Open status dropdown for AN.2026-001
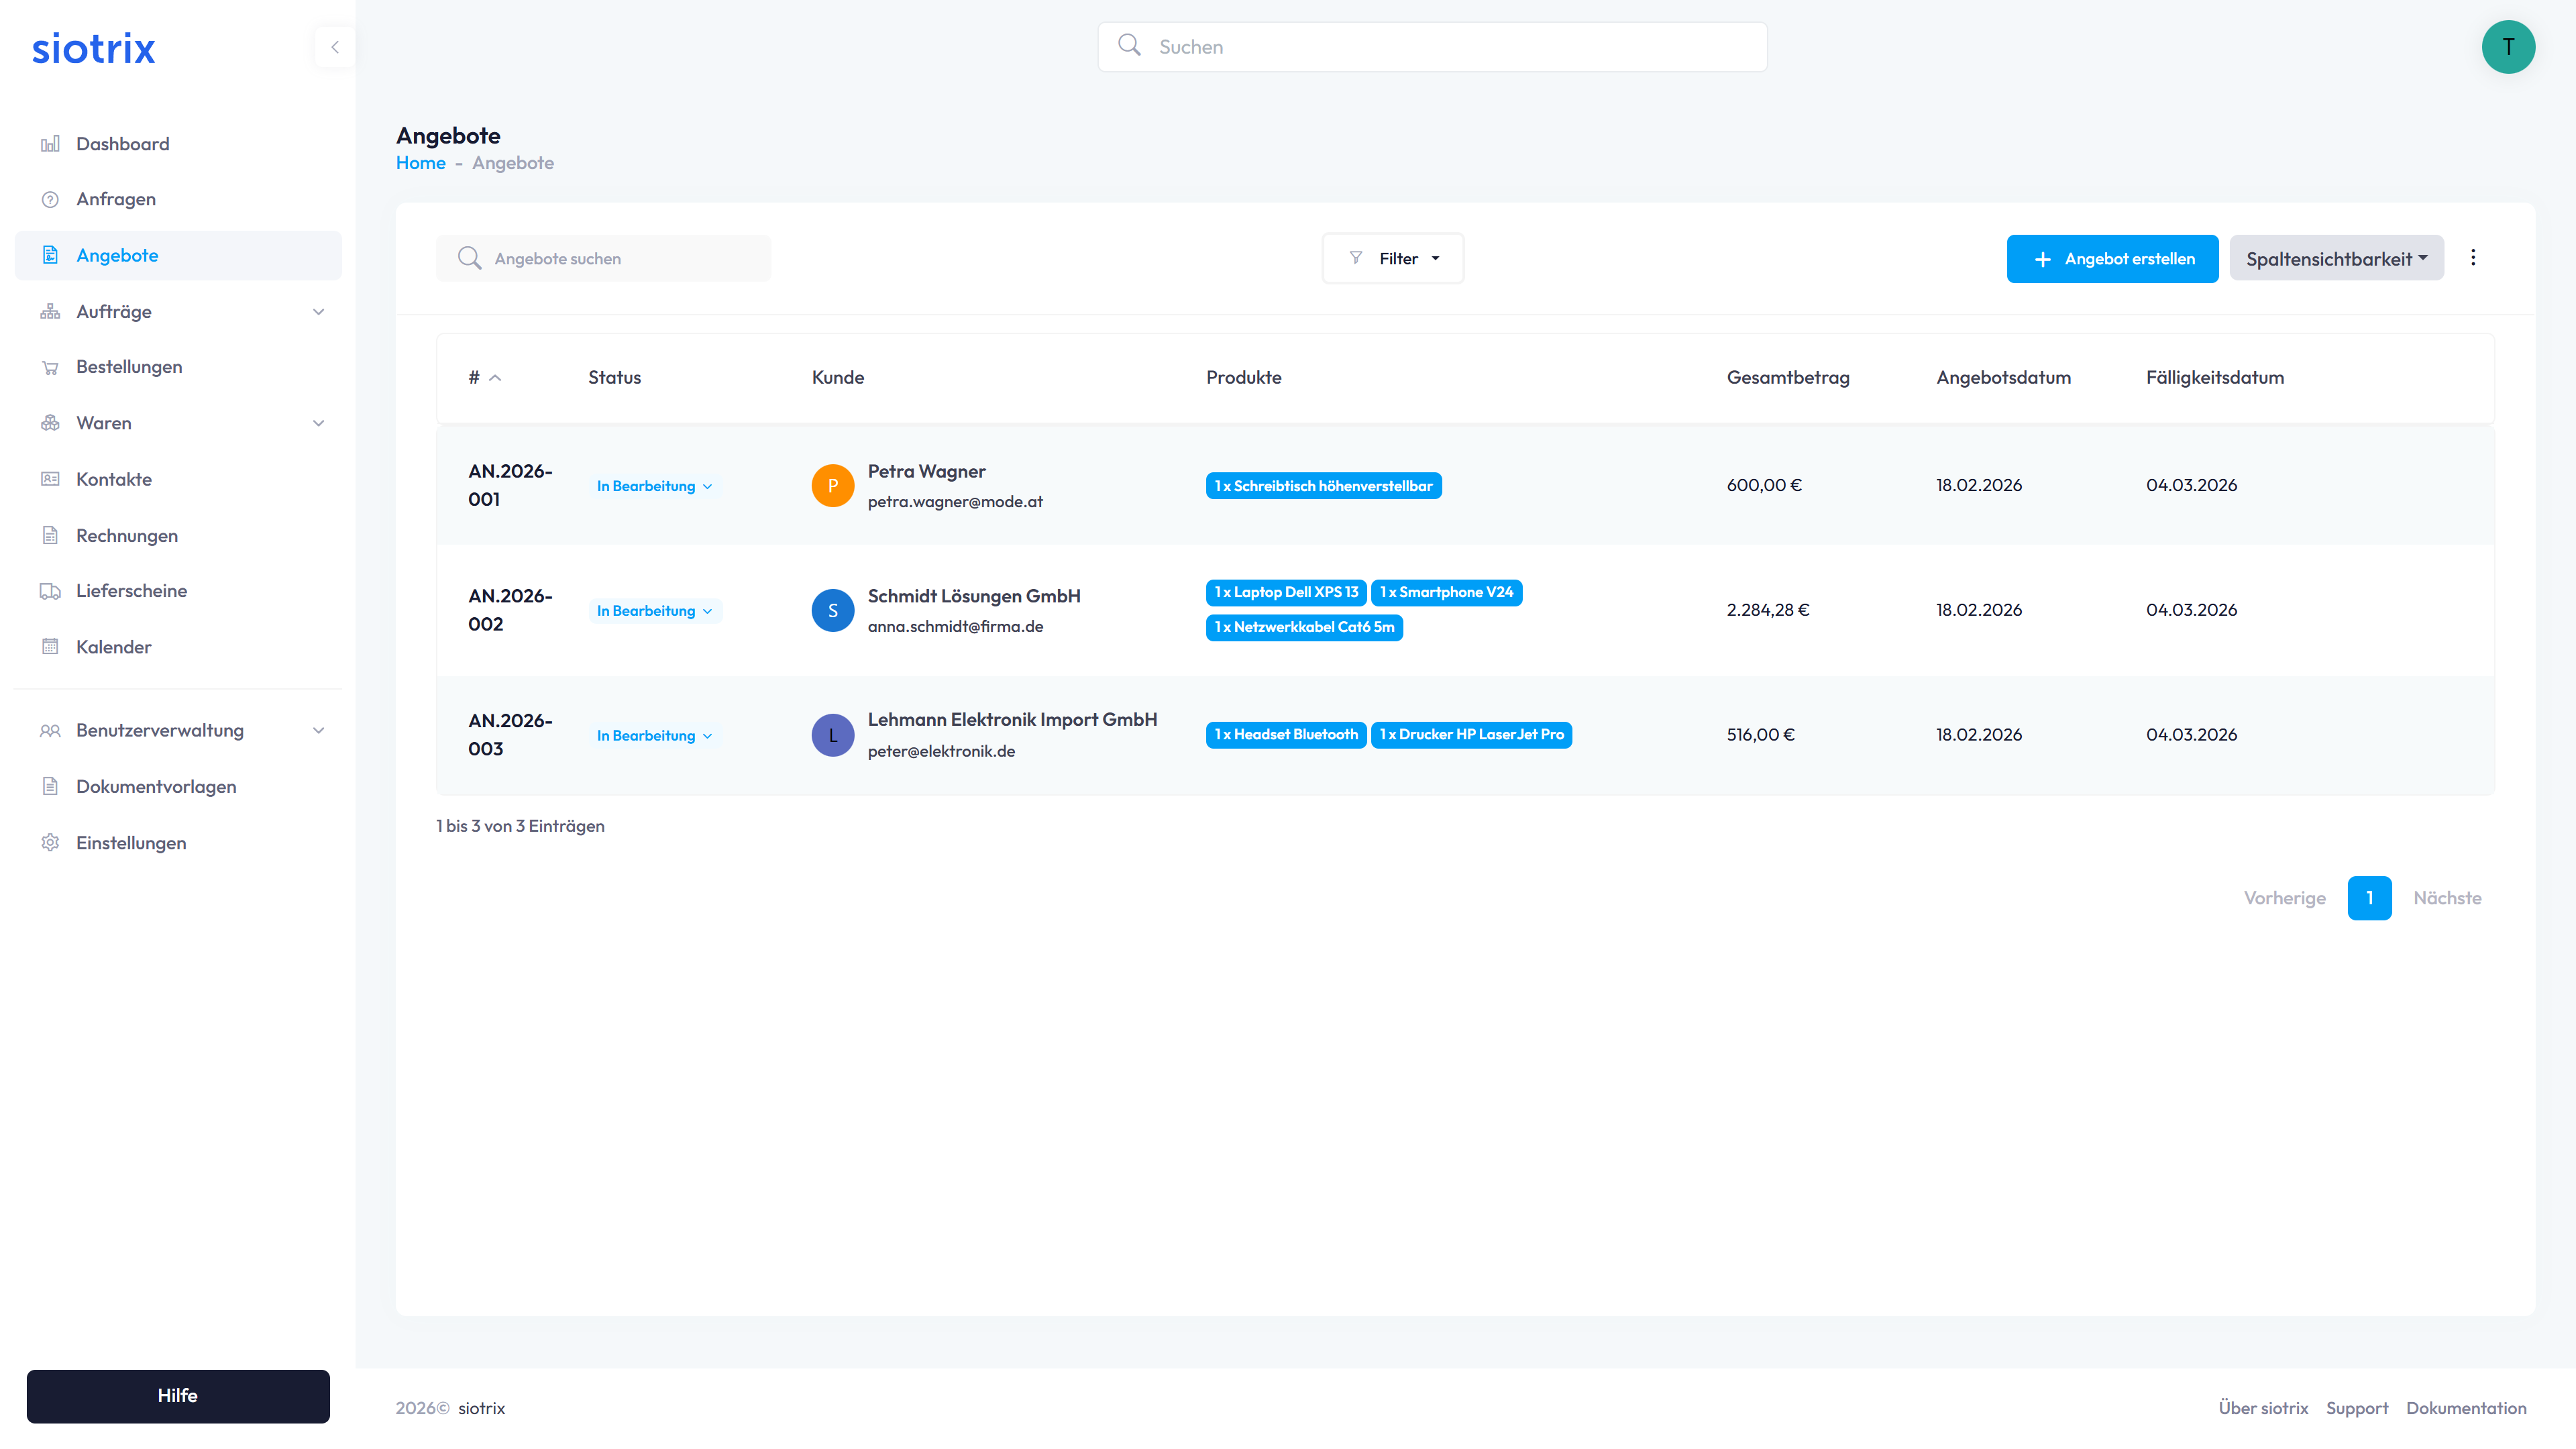Screen dimensions: 2576x1449 point(655,486)
